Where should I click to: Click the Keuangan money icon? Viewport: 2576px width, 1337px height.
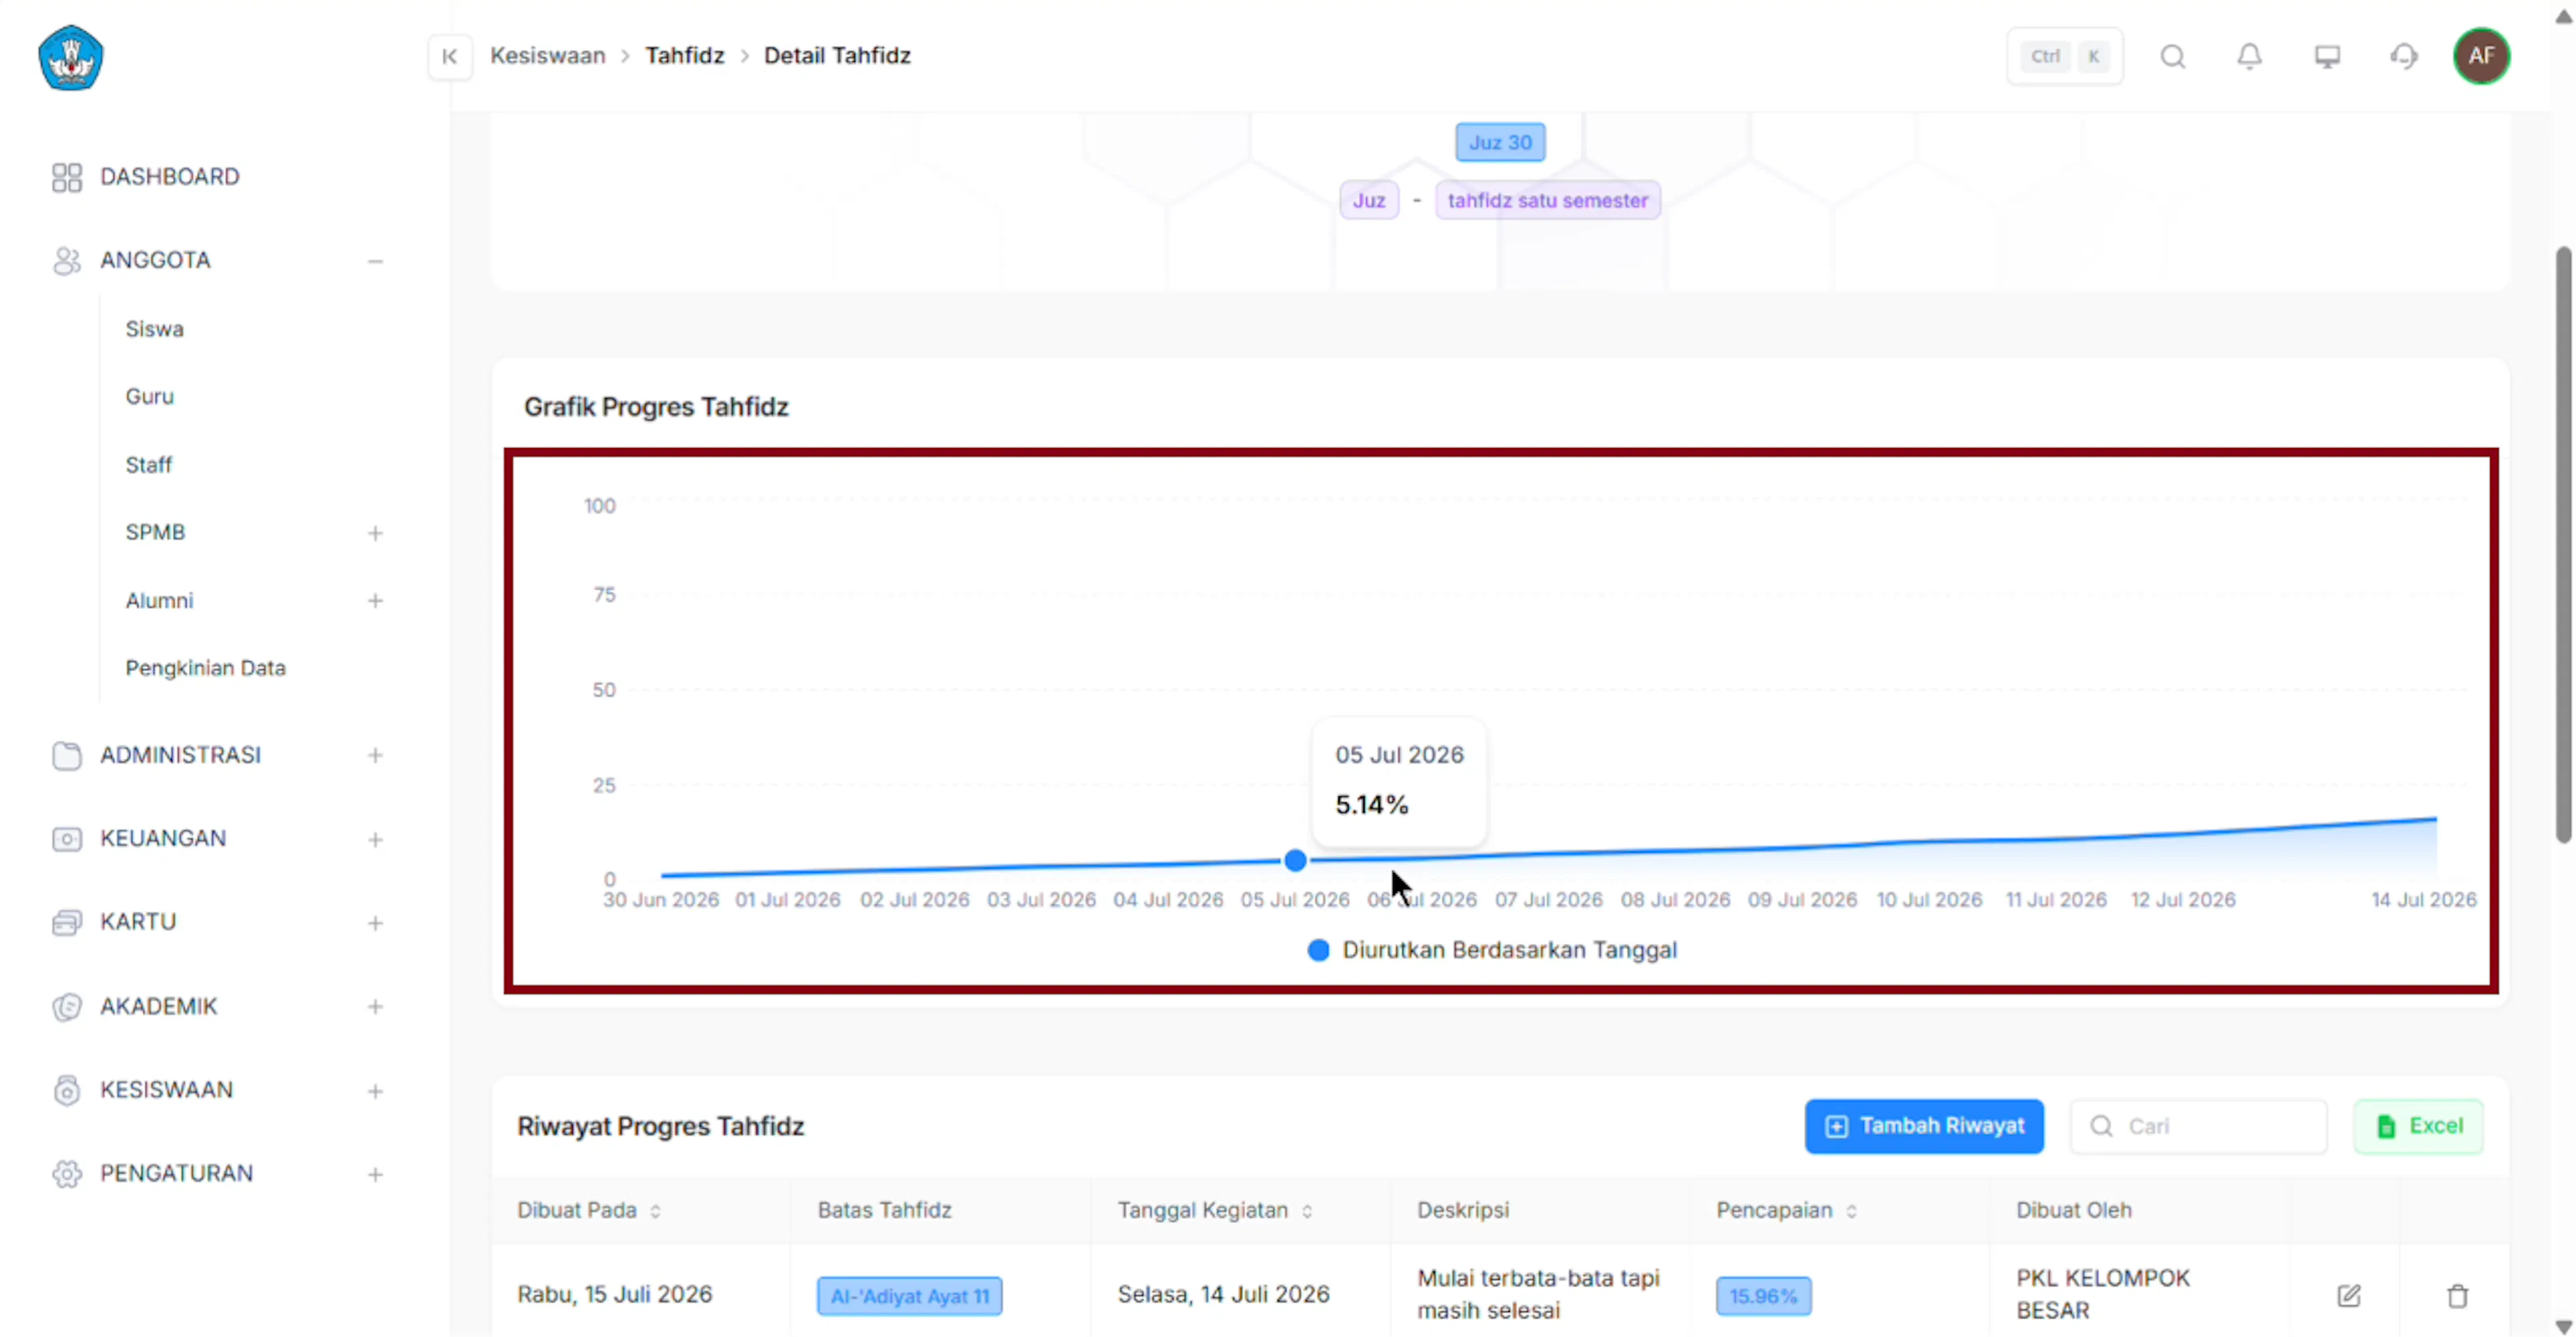coord(67,839)
